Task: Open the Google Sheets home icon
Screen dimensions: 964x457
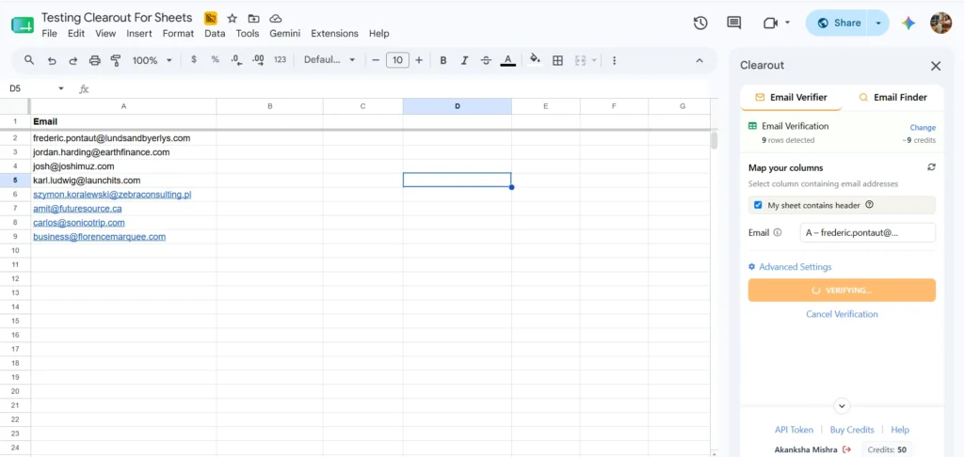Action: (x=23, y=25)
